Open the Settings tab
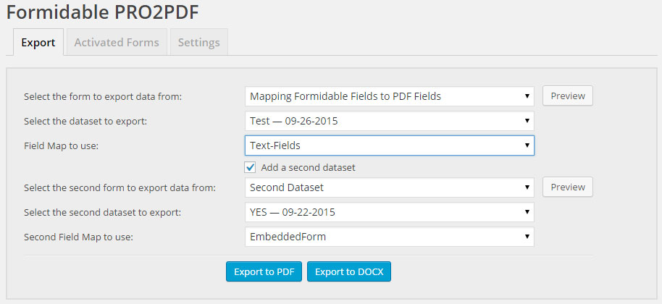This screenshot has height=304, width=662. pos(199,42)
